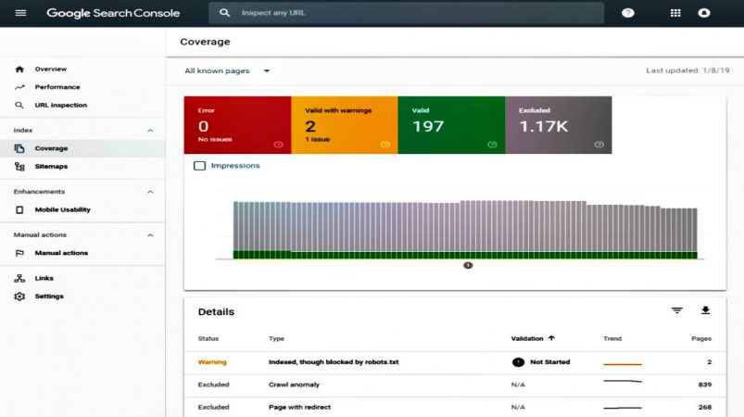Open the Details filter icon
This screenshot has width=744, height=417.
(677, 310)
